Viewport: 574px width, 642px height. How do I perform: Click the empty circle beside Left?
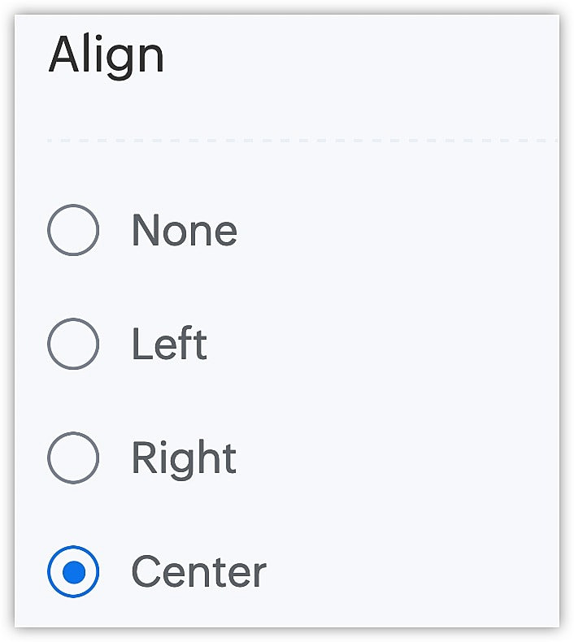click(x=73, y=344)
